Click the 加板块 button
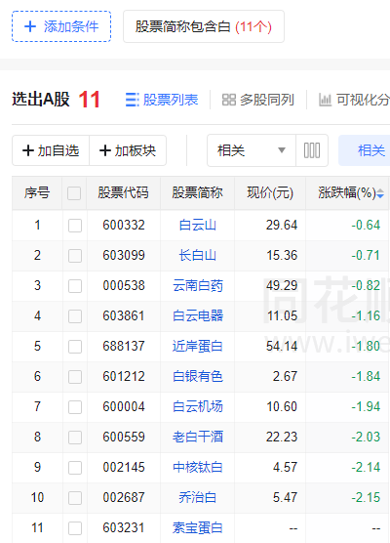390x543 pixels. 128,150
